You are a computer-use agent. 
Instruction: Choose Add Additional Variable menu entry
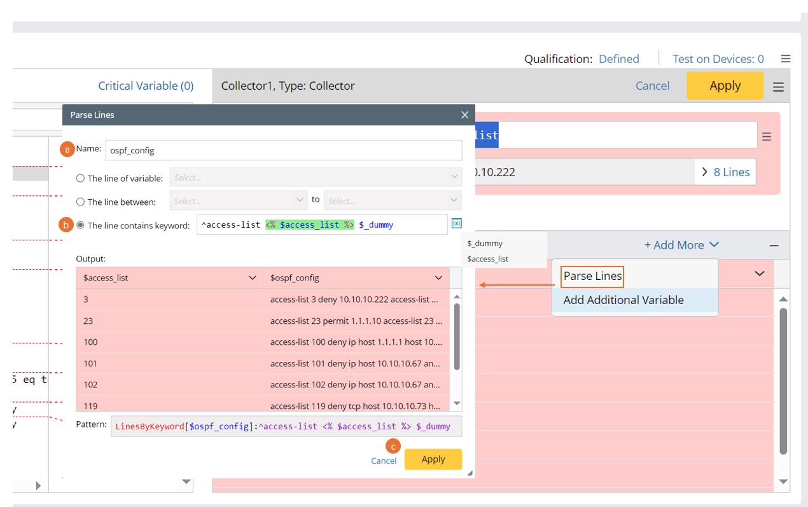point(634,300)
